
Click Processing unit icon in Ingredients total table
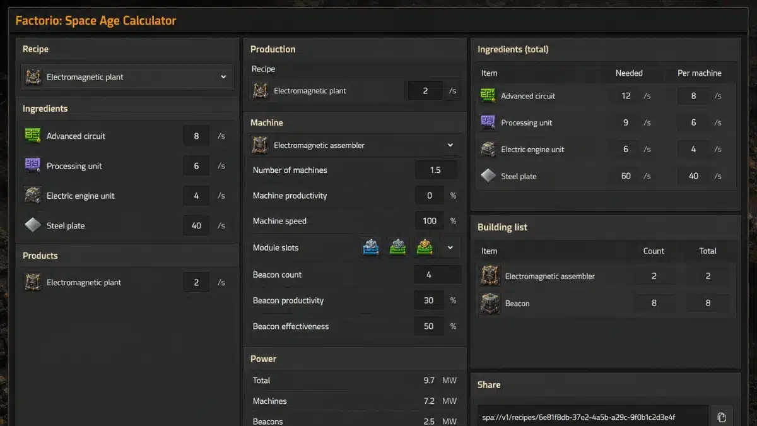(x=488, y=122)
